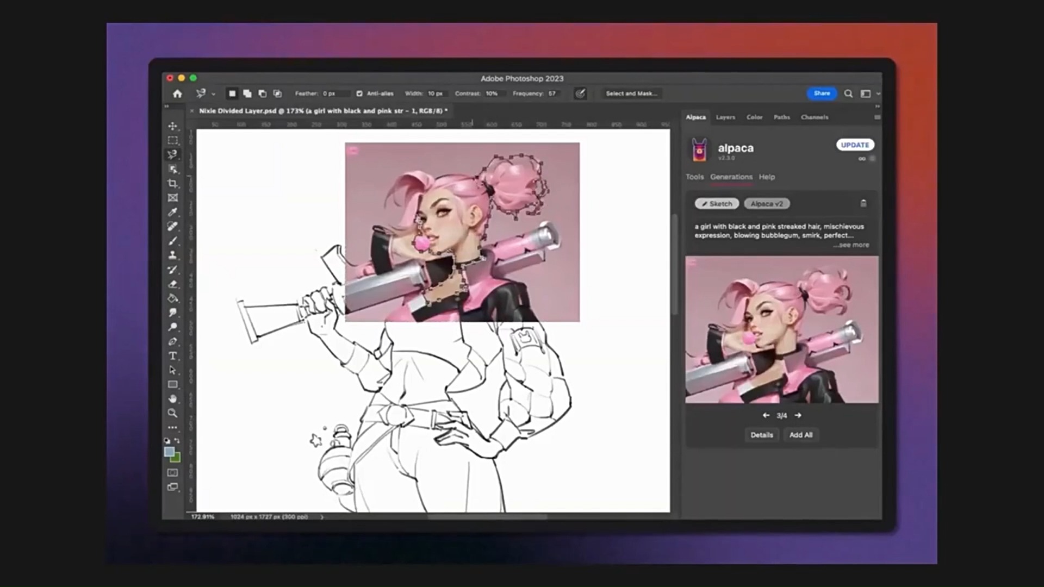Switch to the Channels panel tab

pos(815,117)
